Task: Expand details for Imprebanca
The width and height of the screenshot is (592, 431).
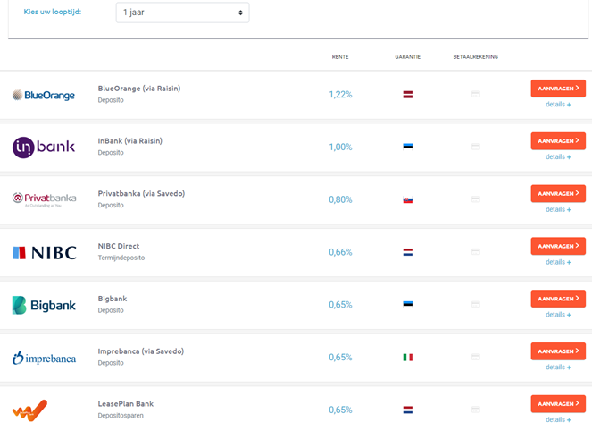Action: pos(558,368)
